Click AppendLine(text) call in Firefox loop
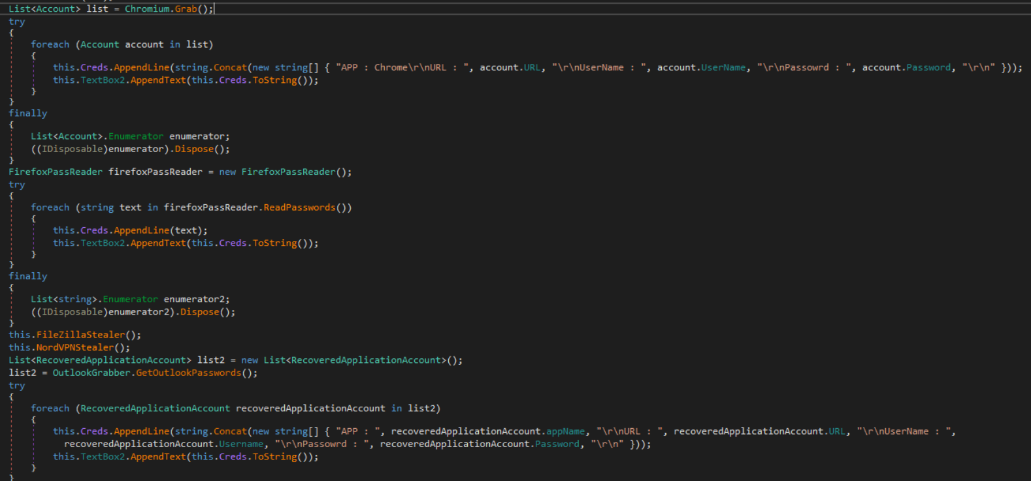 [x=161, y=230]
